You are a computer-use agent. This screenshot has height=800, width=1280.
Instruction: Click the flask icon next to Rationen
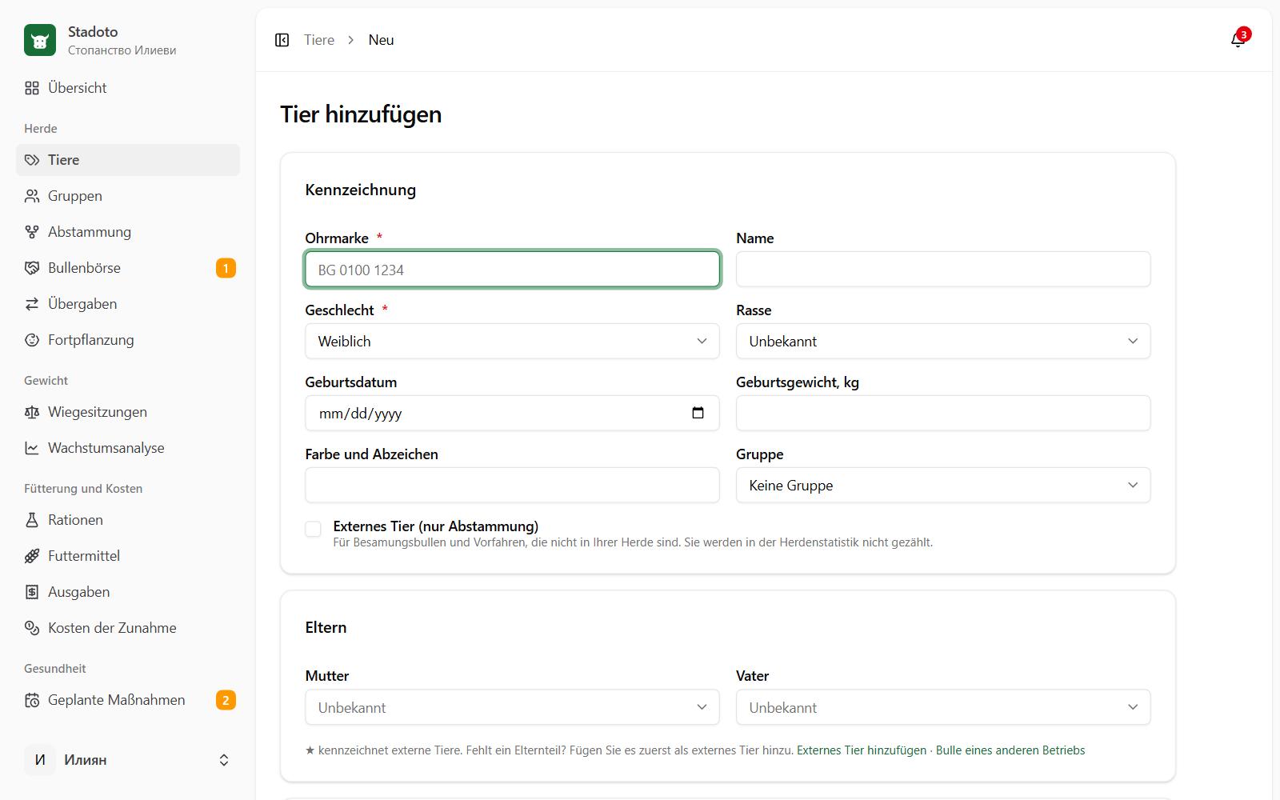[32, 520]
